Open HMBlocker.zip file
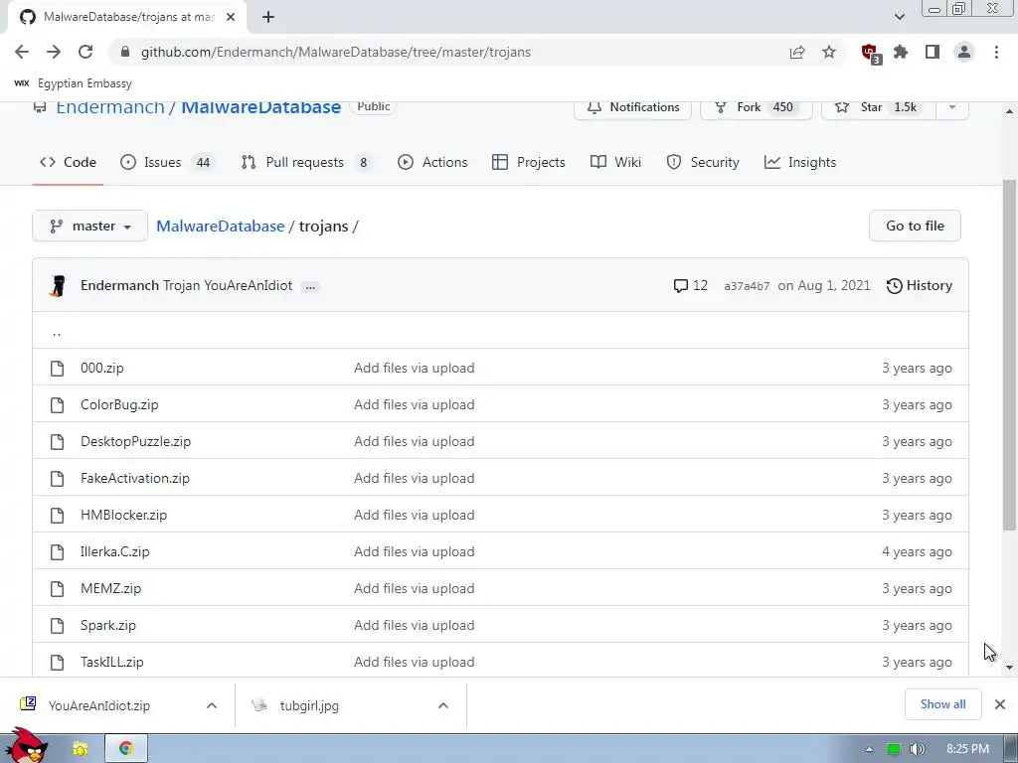This screenshot has height=763, width=1018. click(x=123, y=516)
